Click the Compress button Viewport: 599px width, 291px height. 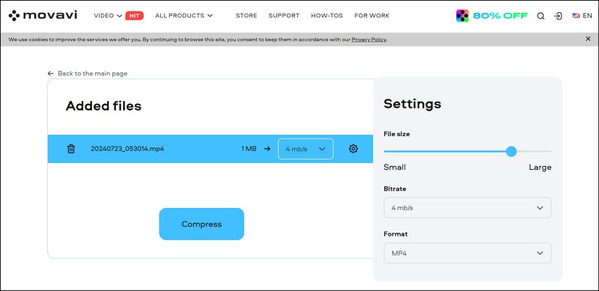click(201, 224)
